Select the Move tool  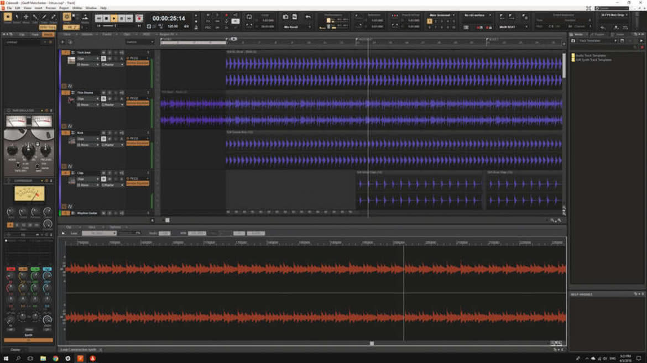[26, 17]
